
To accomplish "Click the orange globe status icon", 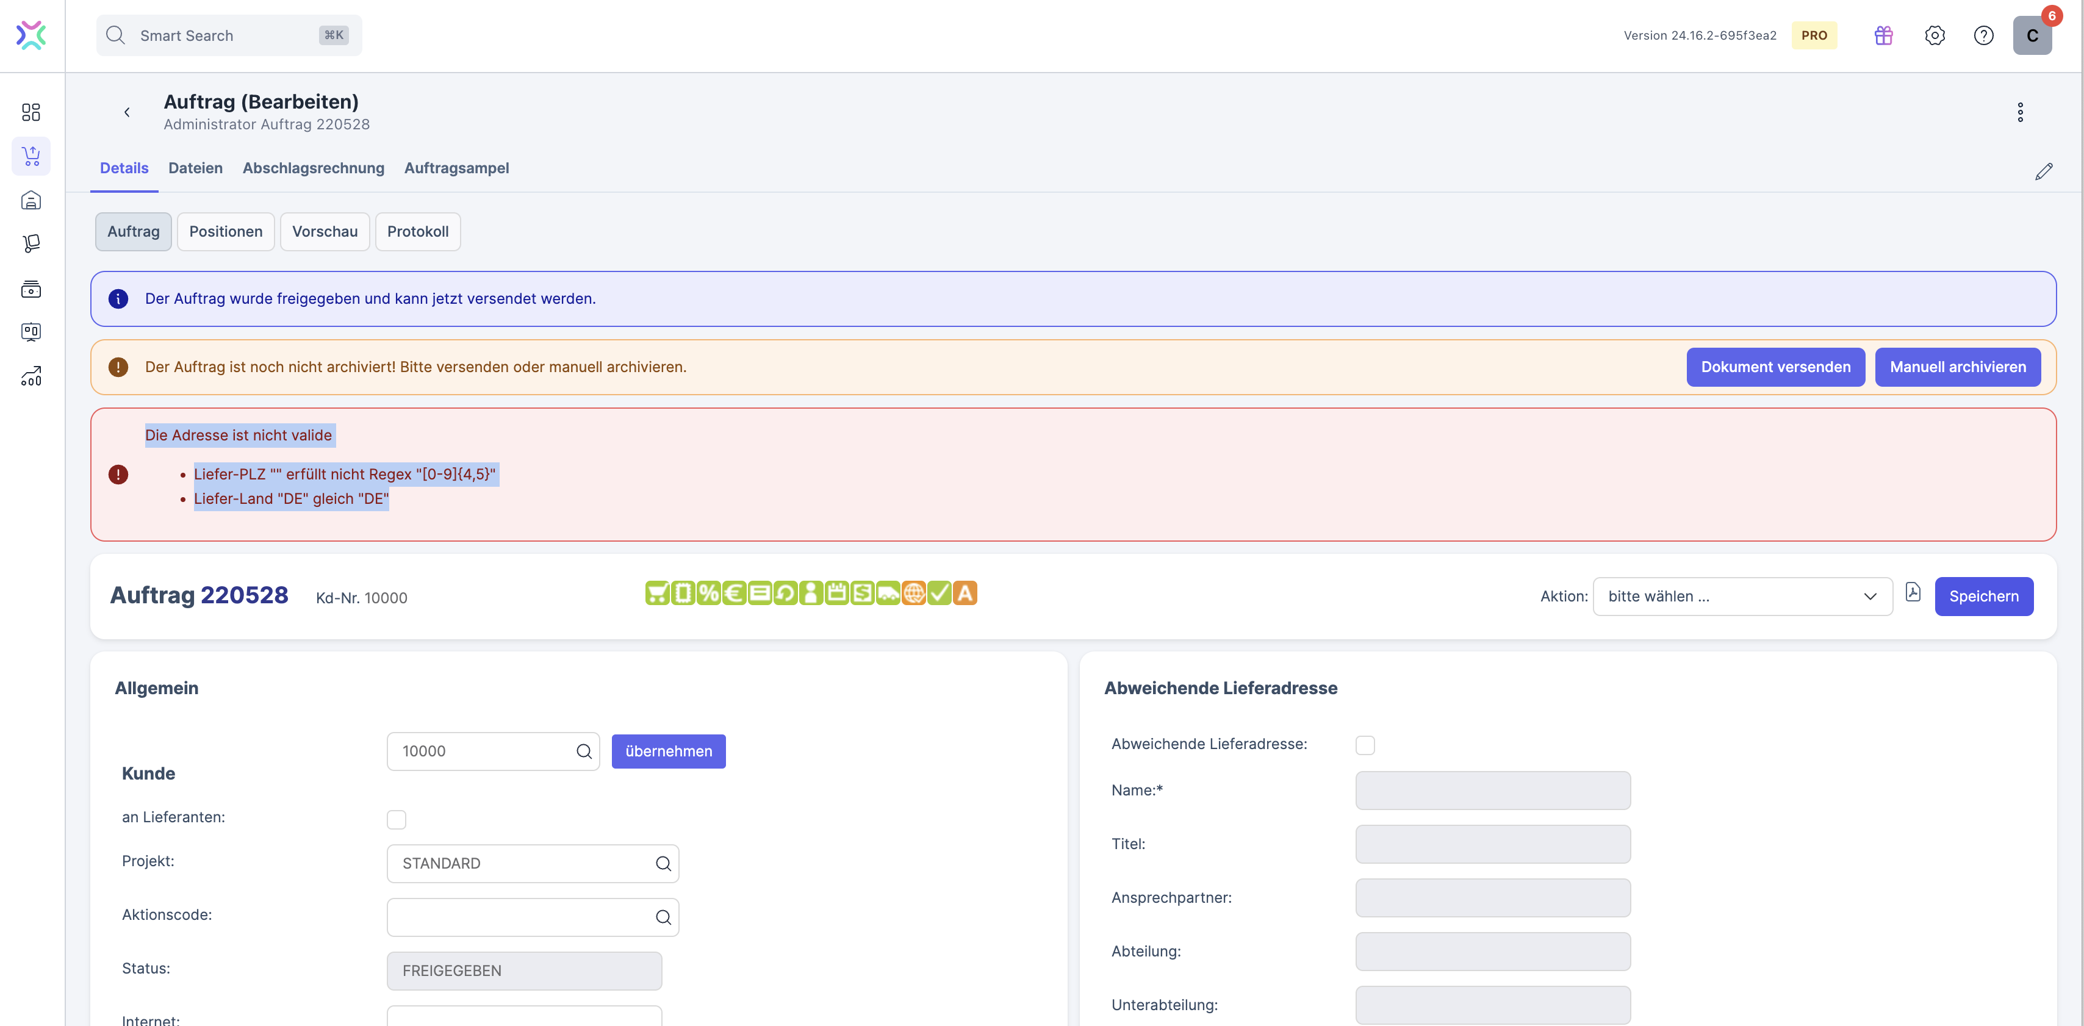I will click(x=913, y=593).
